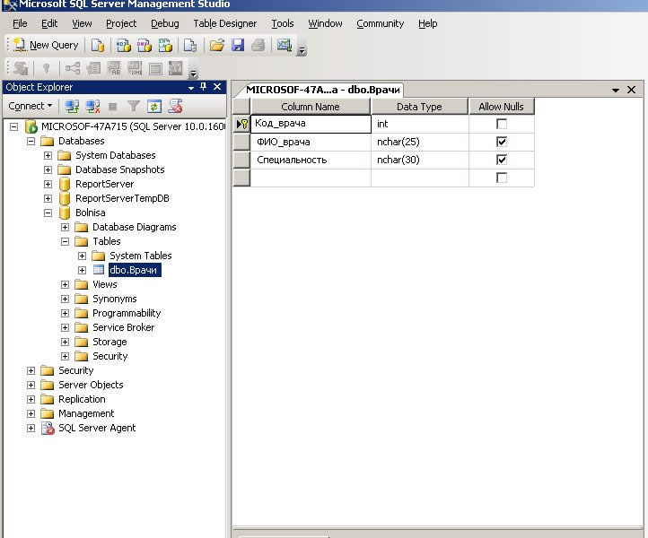
Task: Uncheck Allow Nulls for ФИО_врача
Action: 502,142
